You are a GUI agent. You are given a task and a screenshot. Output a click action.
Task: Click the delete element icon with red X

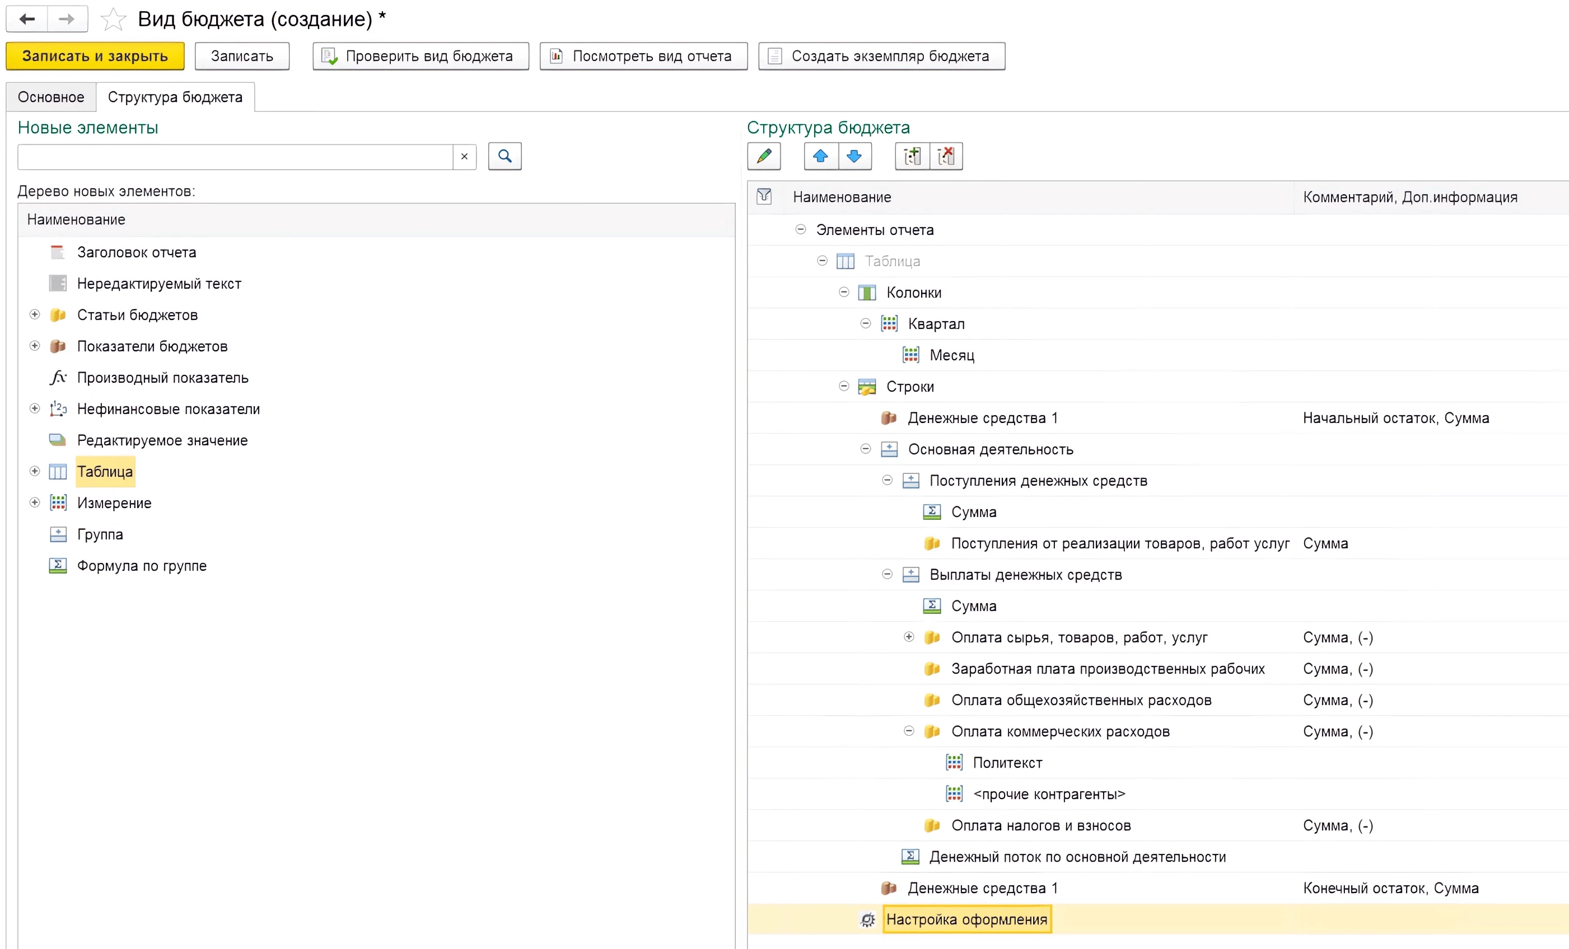[946, 156]
